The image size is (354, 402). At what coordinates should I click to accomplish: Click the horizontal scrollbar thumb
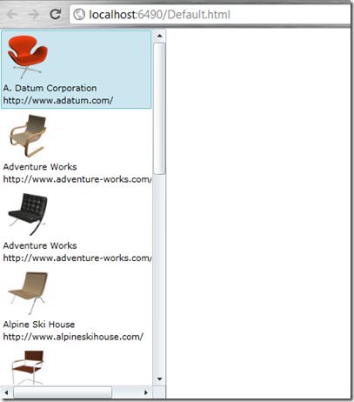(x=63, y=392)
